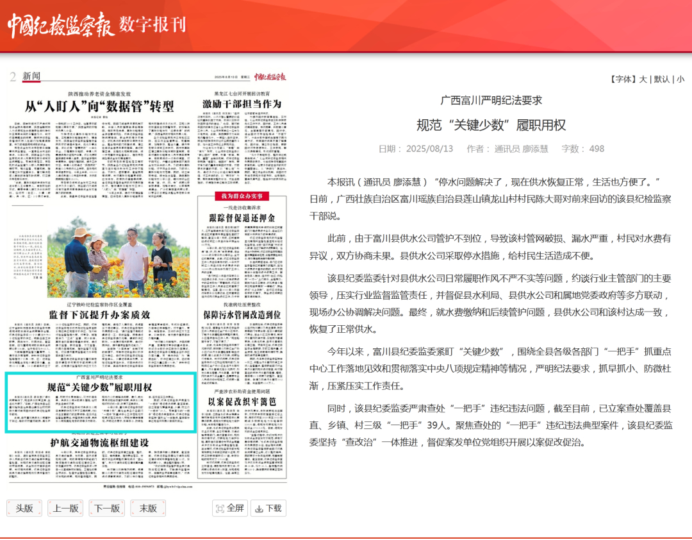Go to the next page with 下一版
Image resolution: width=692 pixels, height=540 pixels.
coord(107,508)
